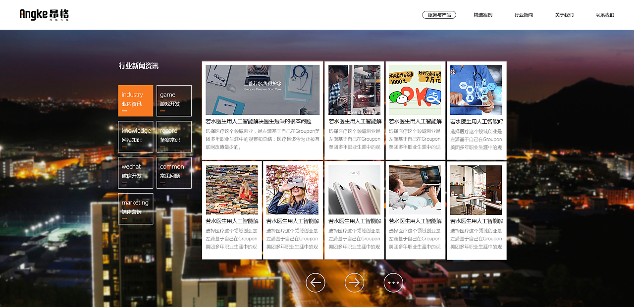The image size is (634, 307).
Task: Open the large medical desk article thumbnail
Action: pyautogui.click(x=263, y=90)
